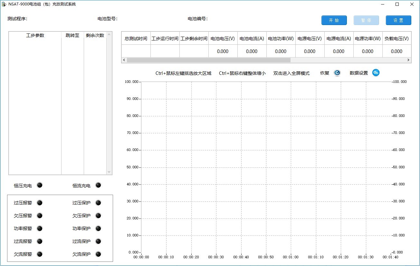The width and height of the screenshot is (420, 266).
Task: Select the 工步参数 column header
Action: point(35,35)
